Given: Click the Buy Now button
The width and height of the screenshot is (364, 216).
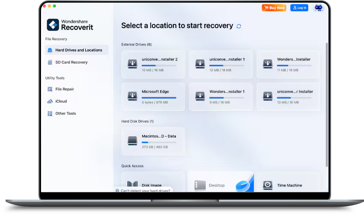Looking at the screenshot, I should coord(274,8).
